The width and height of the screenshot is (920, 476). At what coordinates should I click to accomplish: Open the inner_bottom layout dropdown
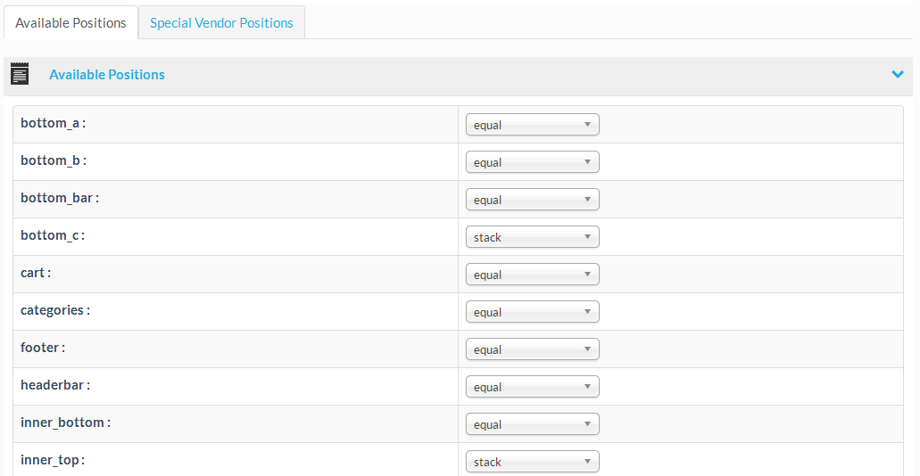pyautogui.click(x=532, y=424)
